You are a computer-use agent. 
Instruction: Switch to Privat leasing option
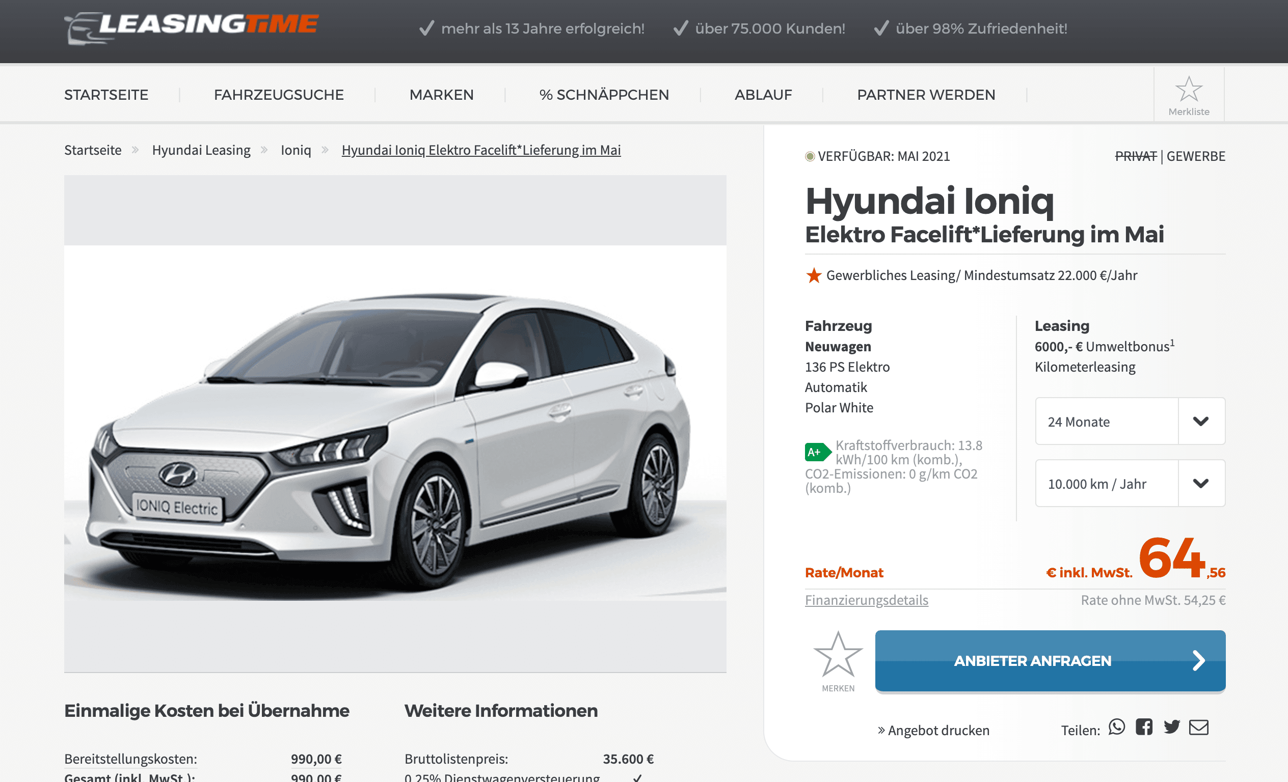(1135, 156)
